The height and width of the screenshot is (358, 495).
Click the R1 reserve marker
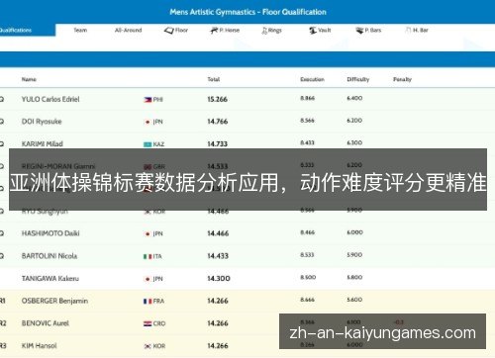3,301
